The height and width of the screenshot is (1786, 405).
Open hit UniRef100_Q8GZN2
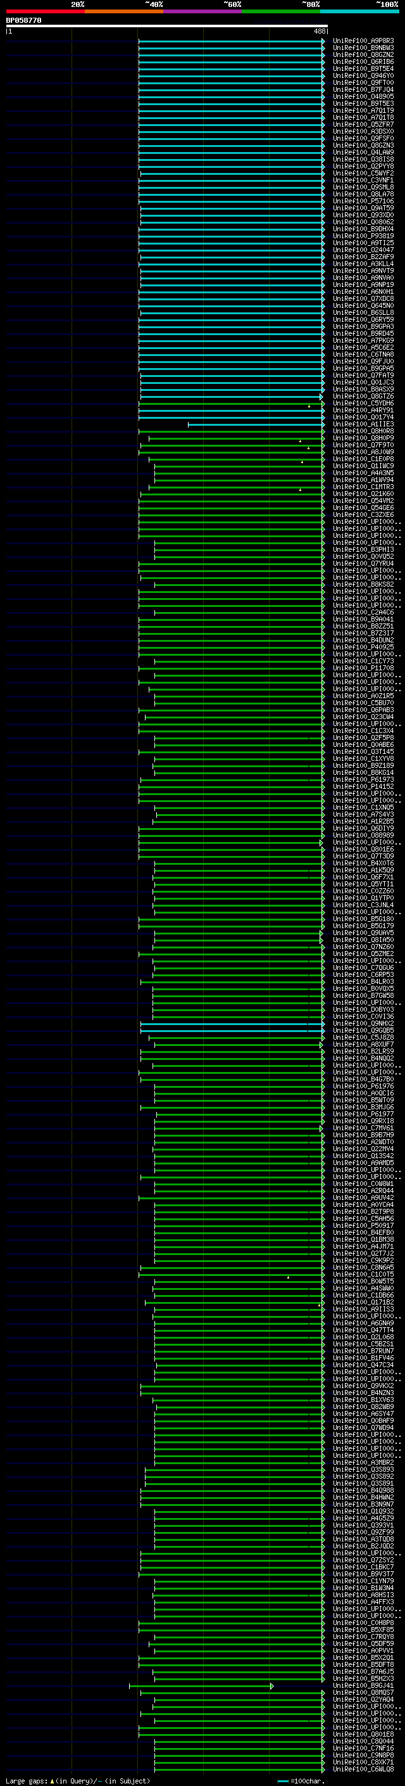pyautogui.click(x=363, y=54)
